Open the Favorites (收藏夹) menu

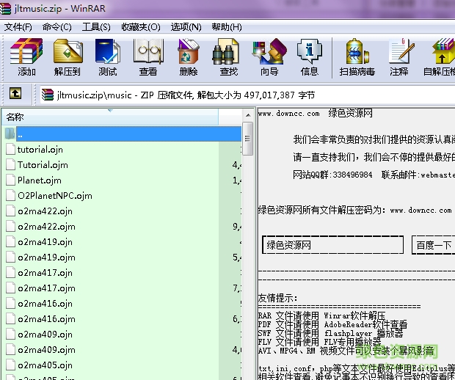[141, 27]
